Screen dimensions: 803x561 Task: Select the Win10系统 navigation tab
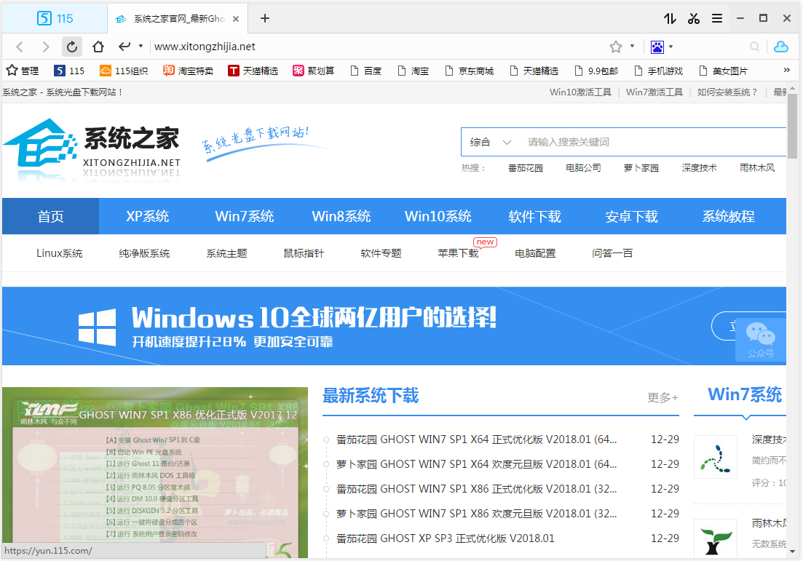coord(438,217)
